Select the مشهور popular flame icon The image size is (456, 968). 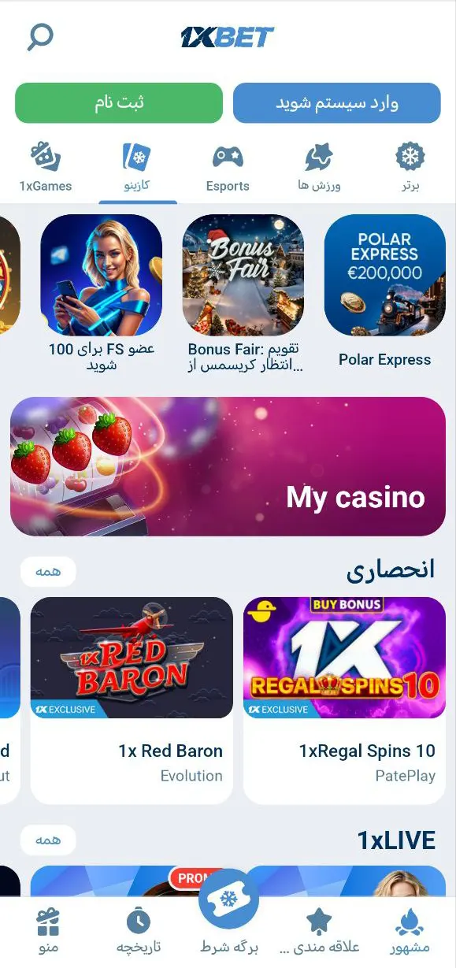[x=410, y=921]
